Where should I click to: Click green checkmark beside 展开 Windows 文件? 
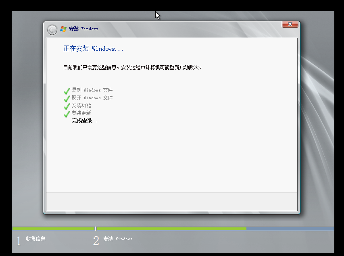click(x=67, y=98)
